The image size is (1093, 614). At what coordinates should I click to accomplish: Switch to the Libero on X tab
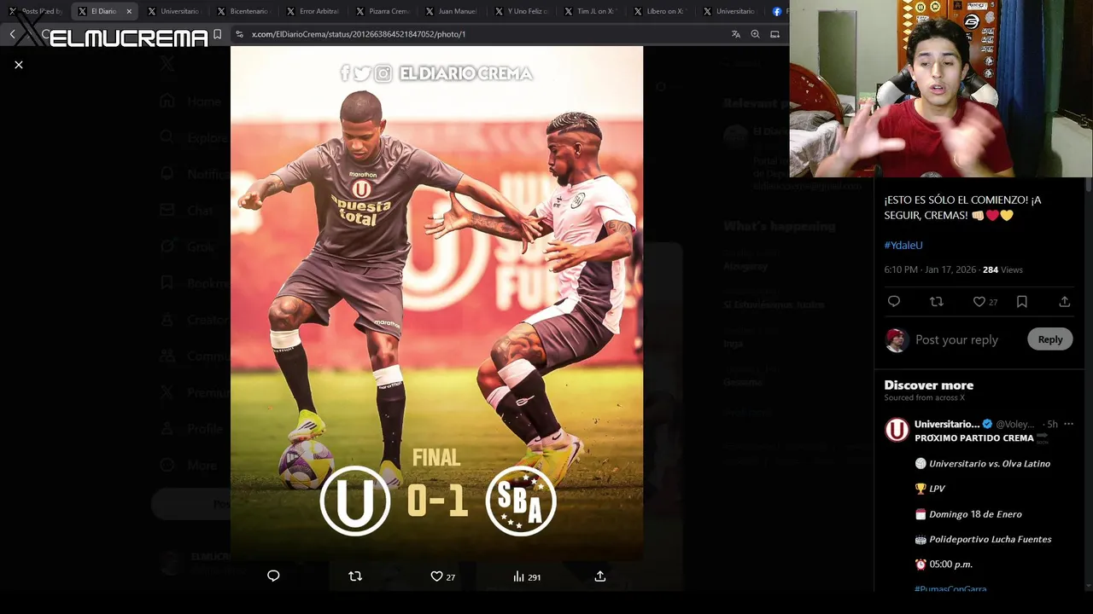(x=660, y=11)
